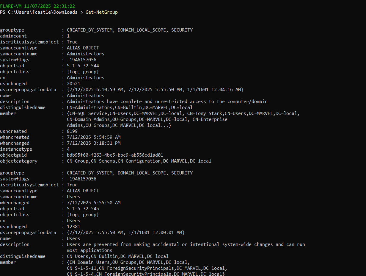The width and height of the screenshot is (366, 276).
Task: Click whencreated value 7/12/2025 5:54:59 AM
Action: click(x=94, y=137)
